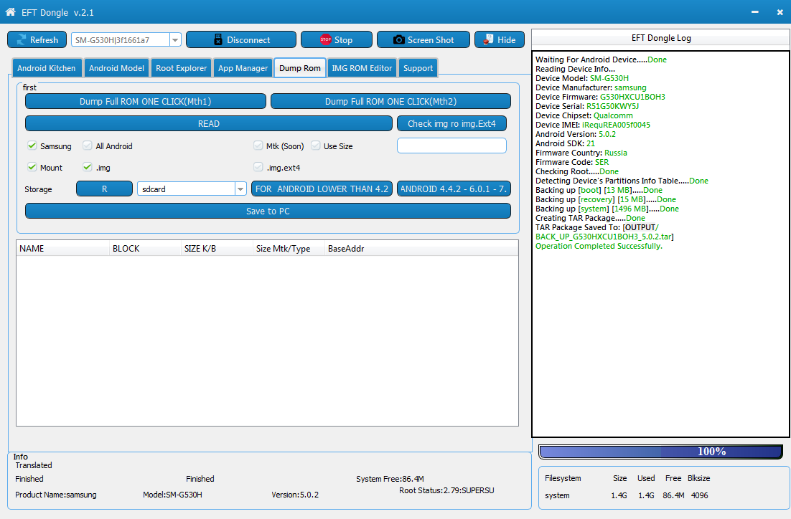Click log line 'Android SDK: 21'
The width and height of the screenshot is (791, 519).
(x=565, y=143)
